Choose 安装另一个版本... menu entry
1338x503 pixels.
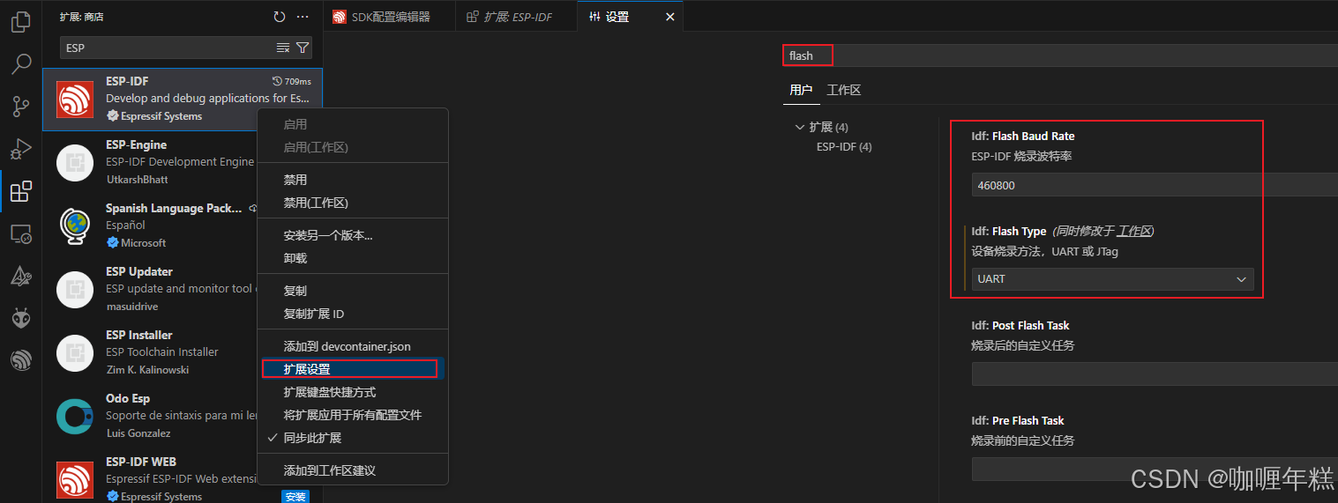click(353, 235)
